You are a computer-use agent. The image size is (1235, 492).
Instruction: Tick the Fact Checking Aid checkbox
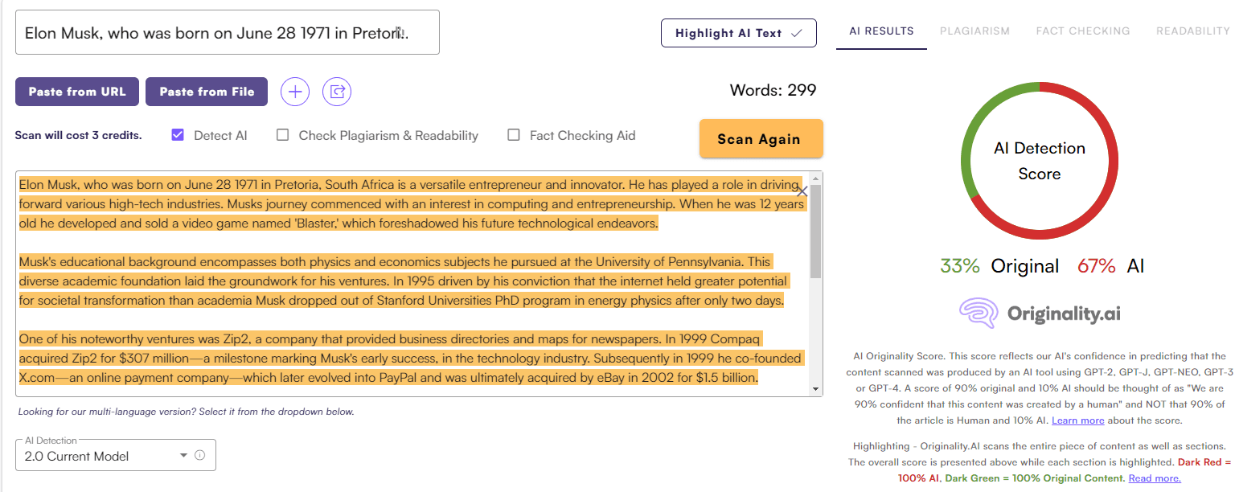[x=514, y=135]
